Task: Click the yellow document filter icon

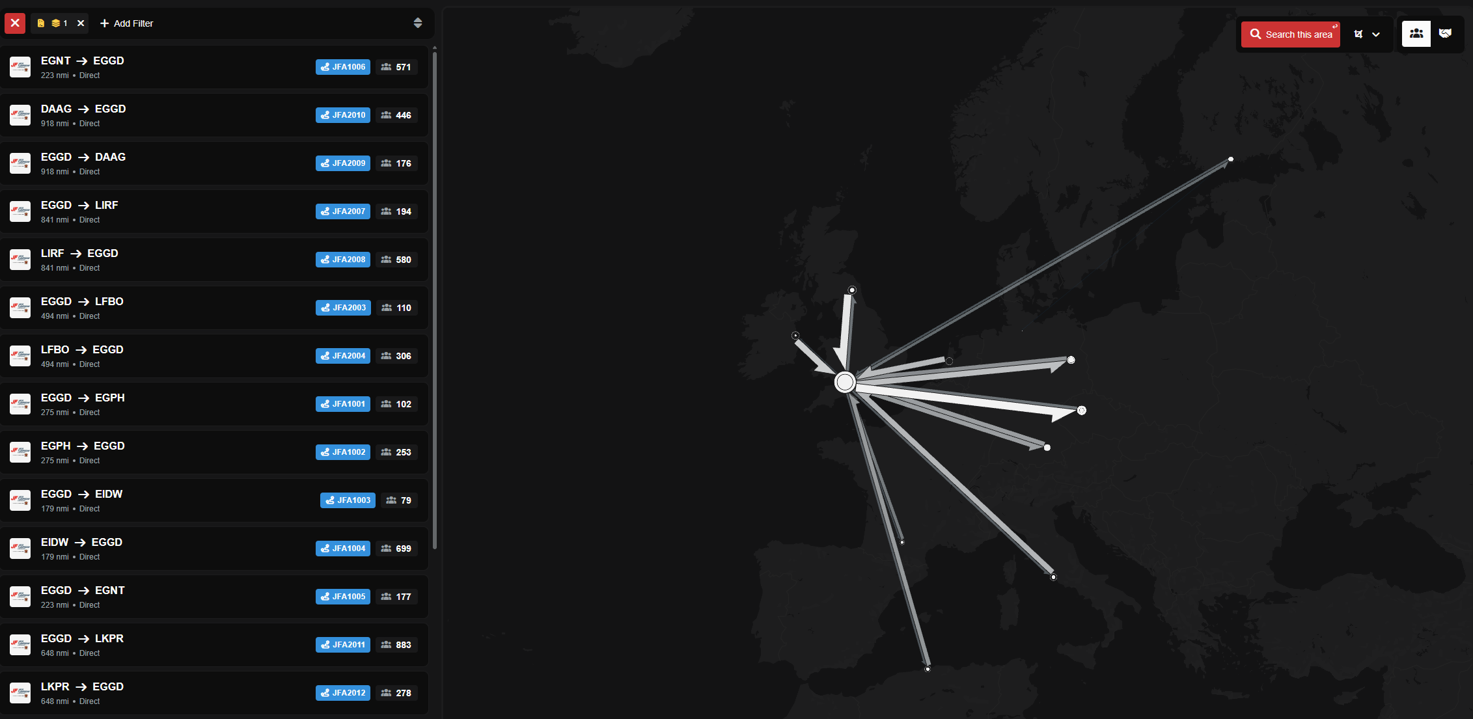Action: (40, 23)
